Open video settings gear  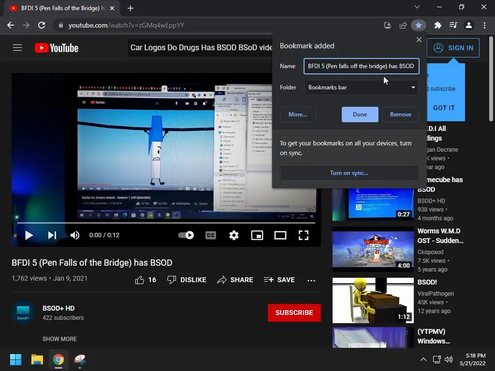pos(233,235)
